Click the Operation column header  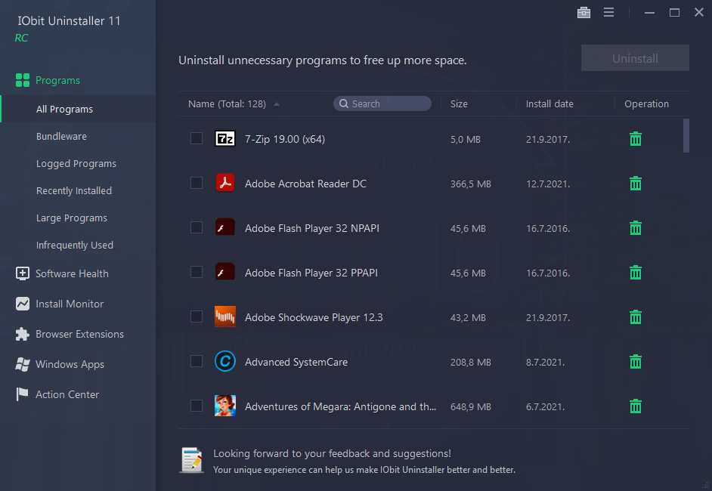click(x=646, y=104)
